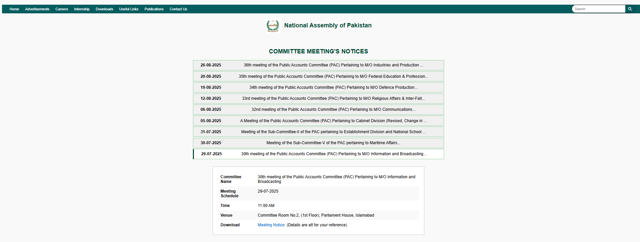Open the Careers menu link
640x242 pixels.
point(62,9)
